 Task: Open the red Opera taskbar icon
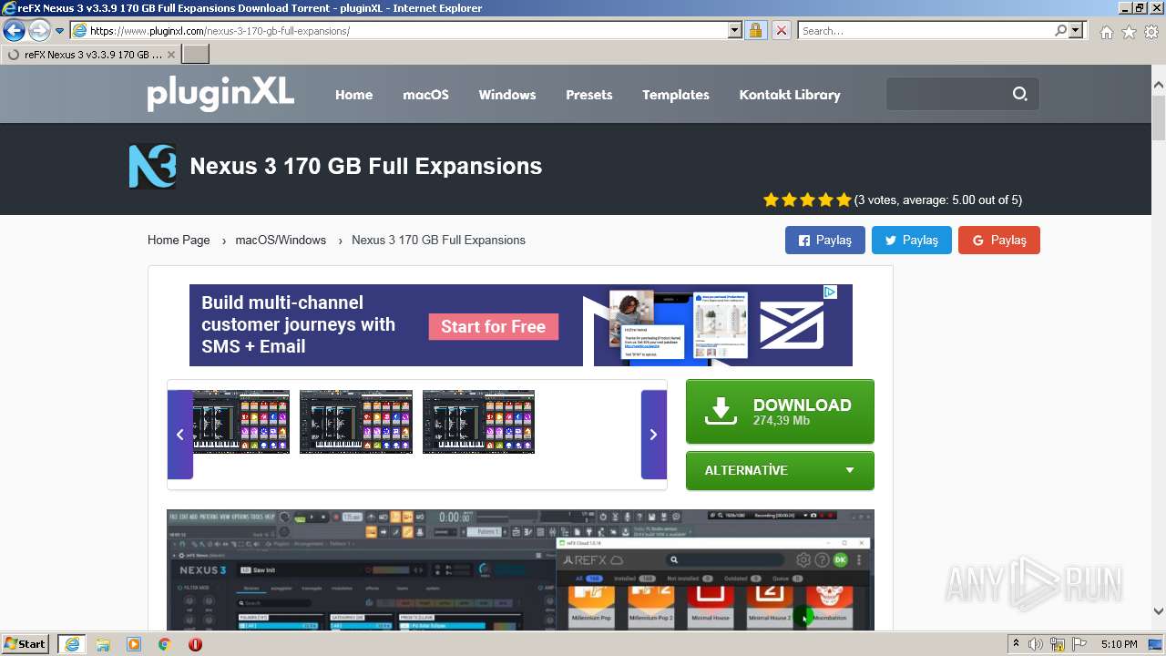(195, 644)
